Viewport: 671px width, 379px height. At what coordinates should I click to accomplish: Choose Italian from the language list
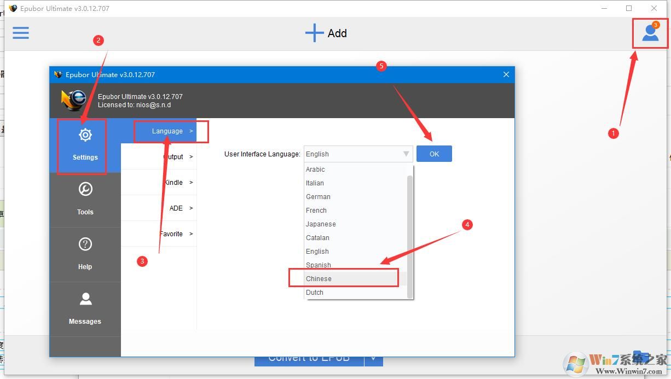pos(356,183)
